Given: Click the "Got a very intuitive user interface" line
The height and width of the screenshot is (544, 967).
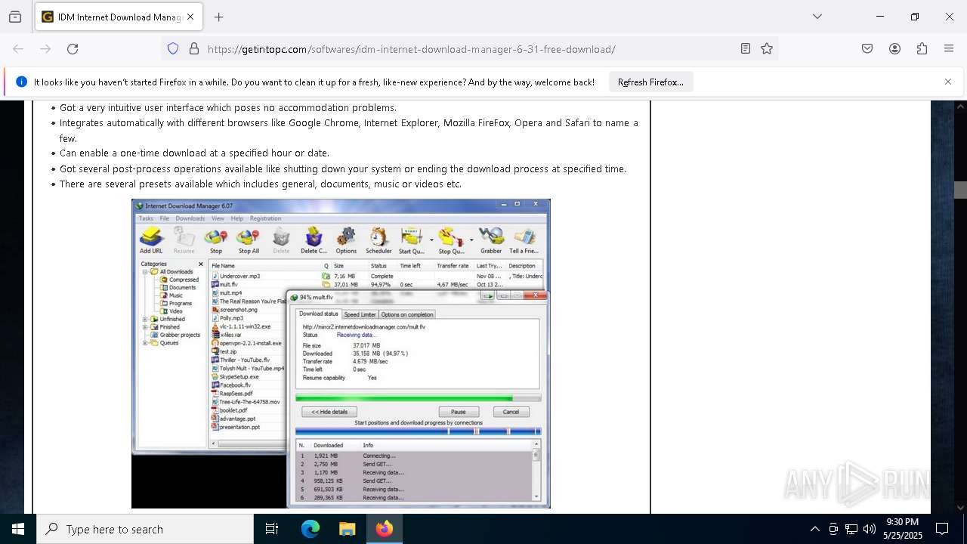Looking at the screenshot, I should (228, 107).
